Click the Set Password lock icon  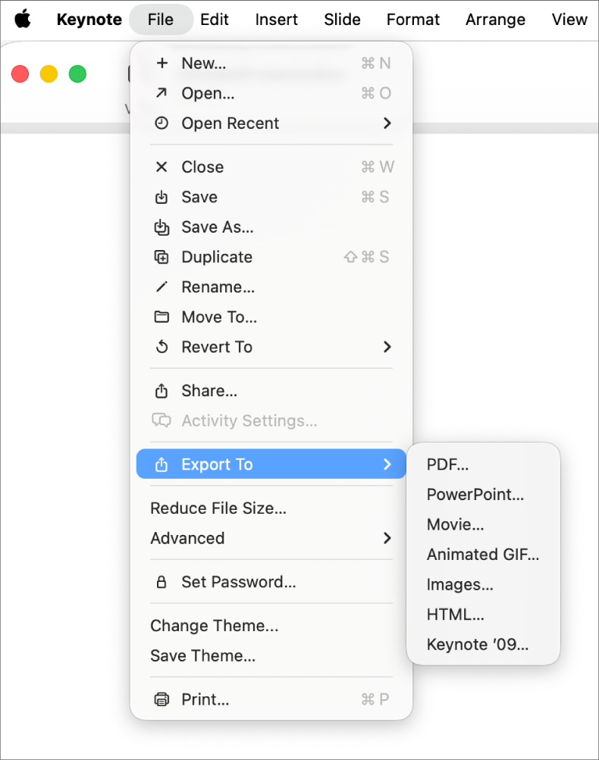coord(162,582)
